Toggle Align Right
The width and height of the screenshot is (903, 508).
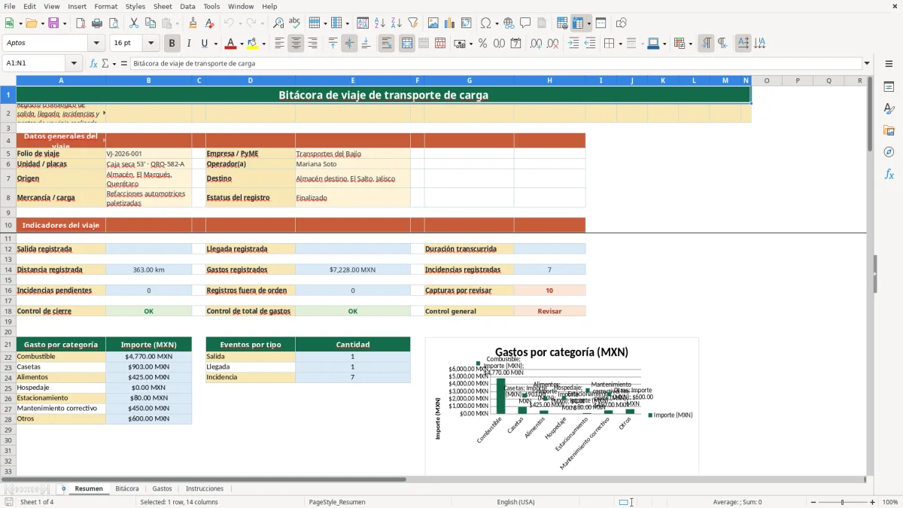point(312,44)
